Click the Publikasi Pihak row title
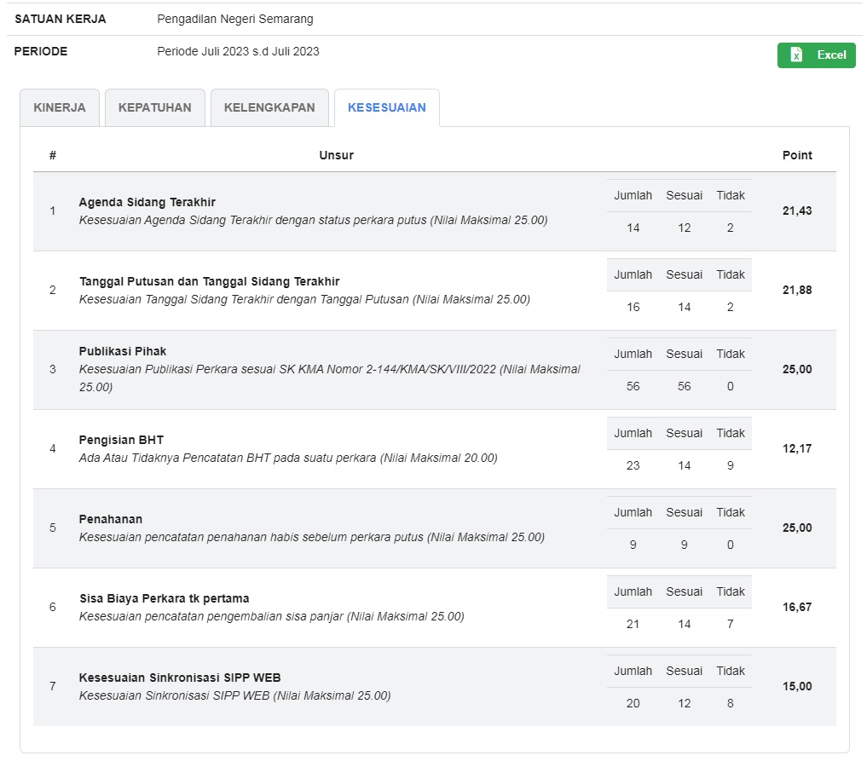Image resolution: width=867 pixels, height=773 pixels. coord(123,351)
